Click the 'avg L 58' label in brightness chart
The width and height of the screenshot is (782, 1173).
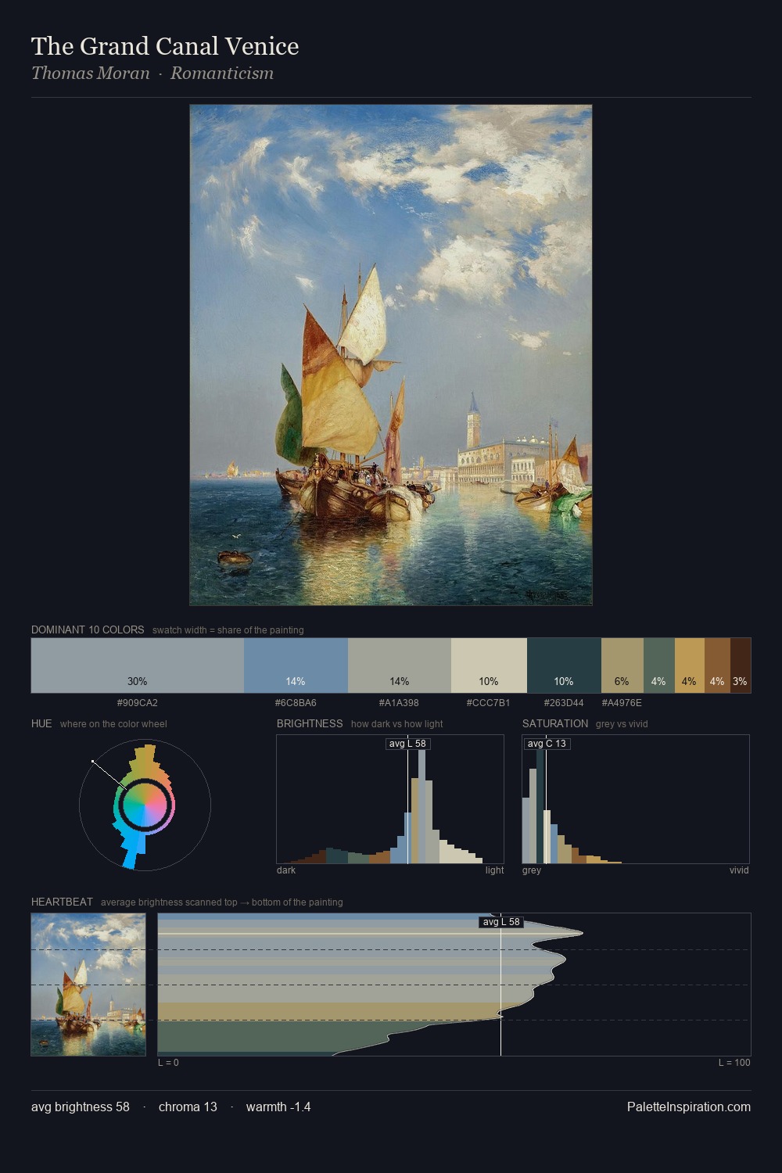408,744
